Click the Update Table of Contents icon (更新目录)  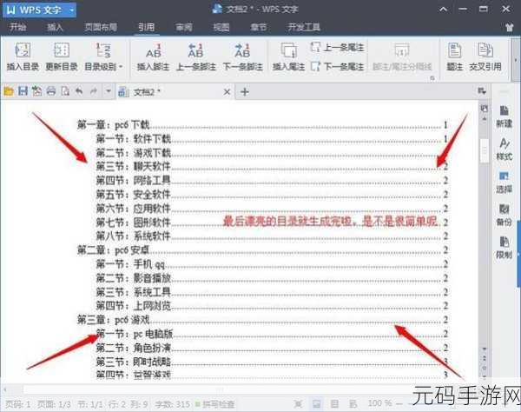(x=62, y=56)
